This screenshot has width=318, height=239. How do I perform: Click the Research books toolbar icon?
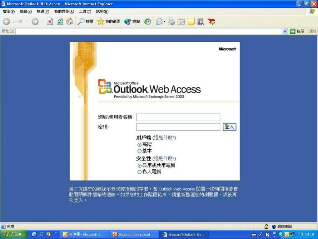(200, 21)
